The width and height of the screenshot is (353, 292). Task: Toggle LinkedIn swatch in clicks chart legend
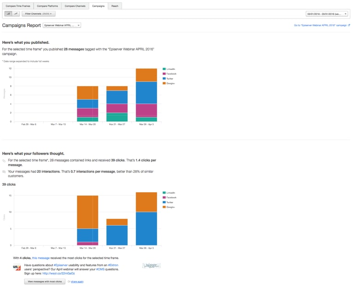[x=164, y=193]
